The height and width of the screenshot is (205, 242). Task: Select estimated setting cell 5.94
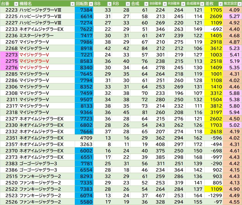[232, 112]
